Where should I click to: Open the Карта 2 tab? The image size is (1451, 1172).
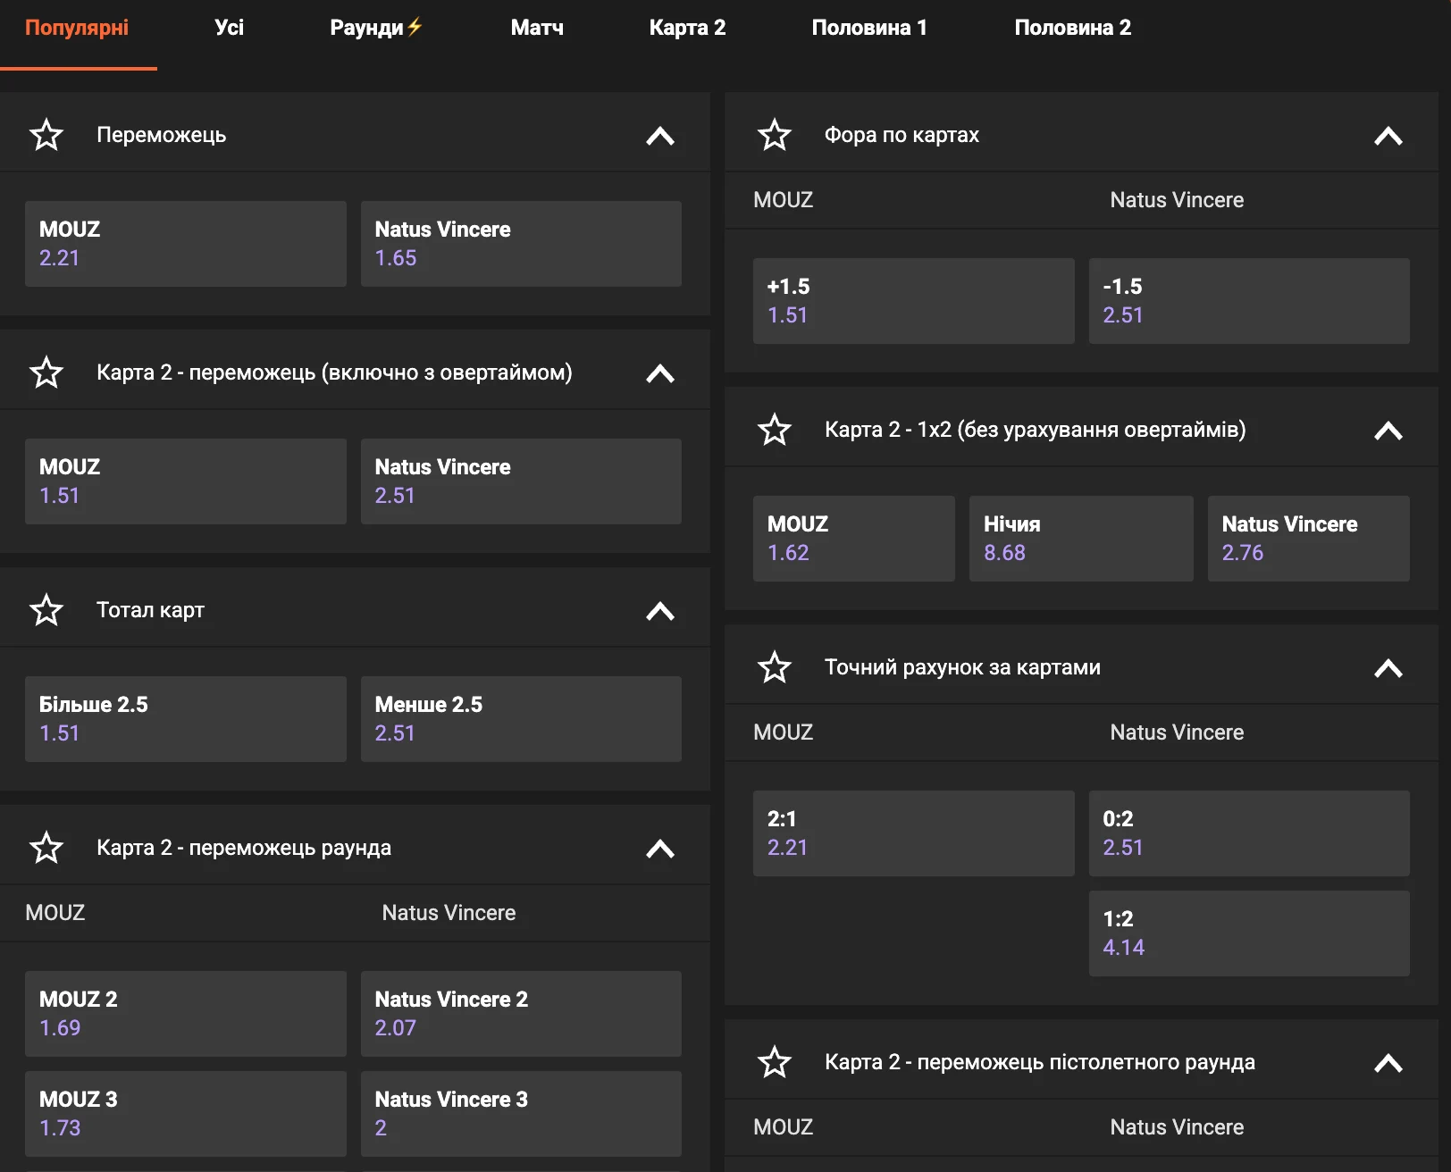[x=687, y=28]
